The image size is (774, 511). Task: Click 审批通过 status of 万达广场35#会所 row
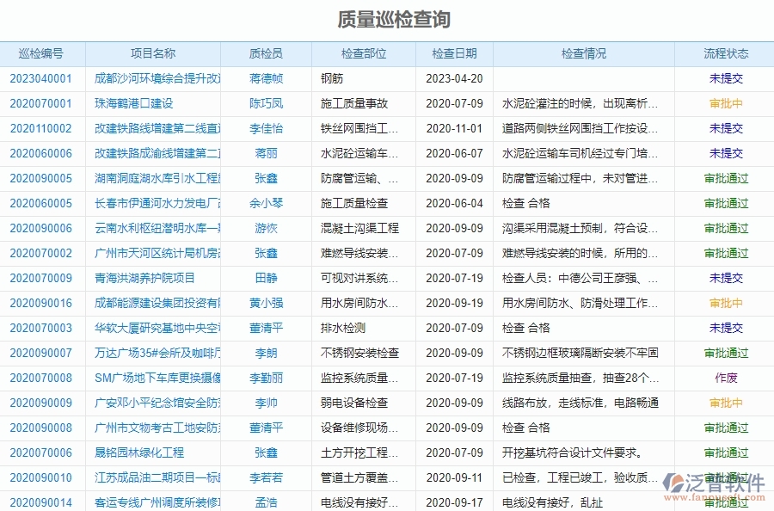722,352
